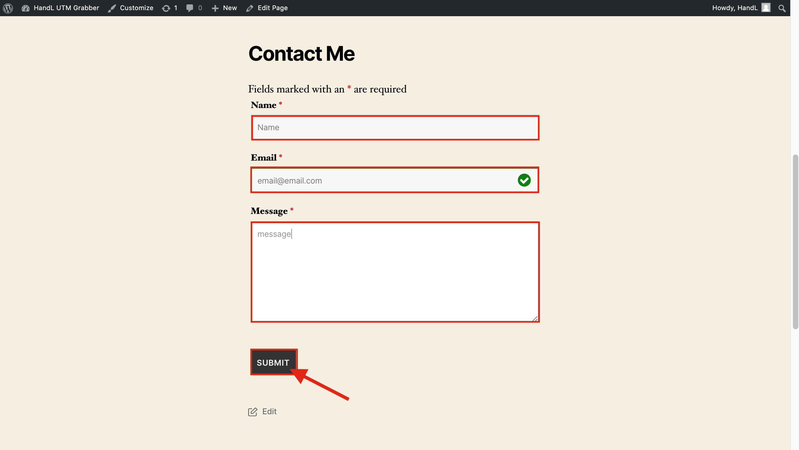
Task: Focus the Name input field
Action: 395,128
